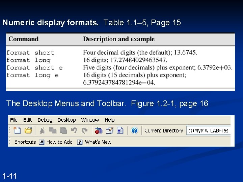This screenshot has height=182, width=243.
Task: Click the 'Numeric display formats' heading
Action: (51, 23)
